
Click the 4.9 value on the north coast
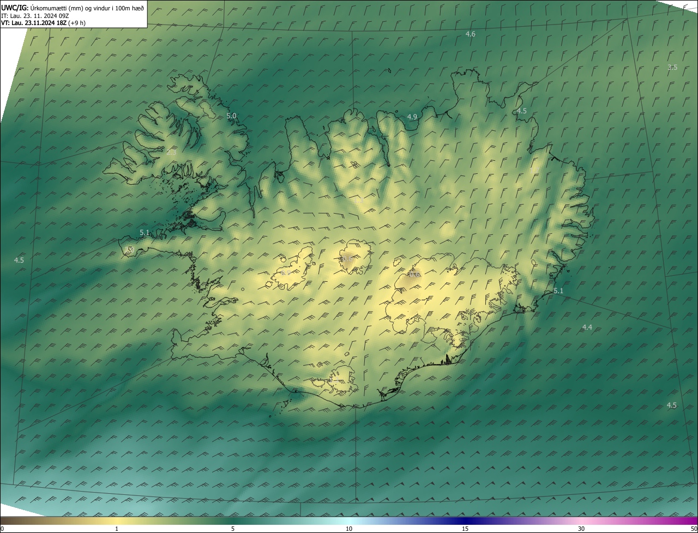[412, 117]
